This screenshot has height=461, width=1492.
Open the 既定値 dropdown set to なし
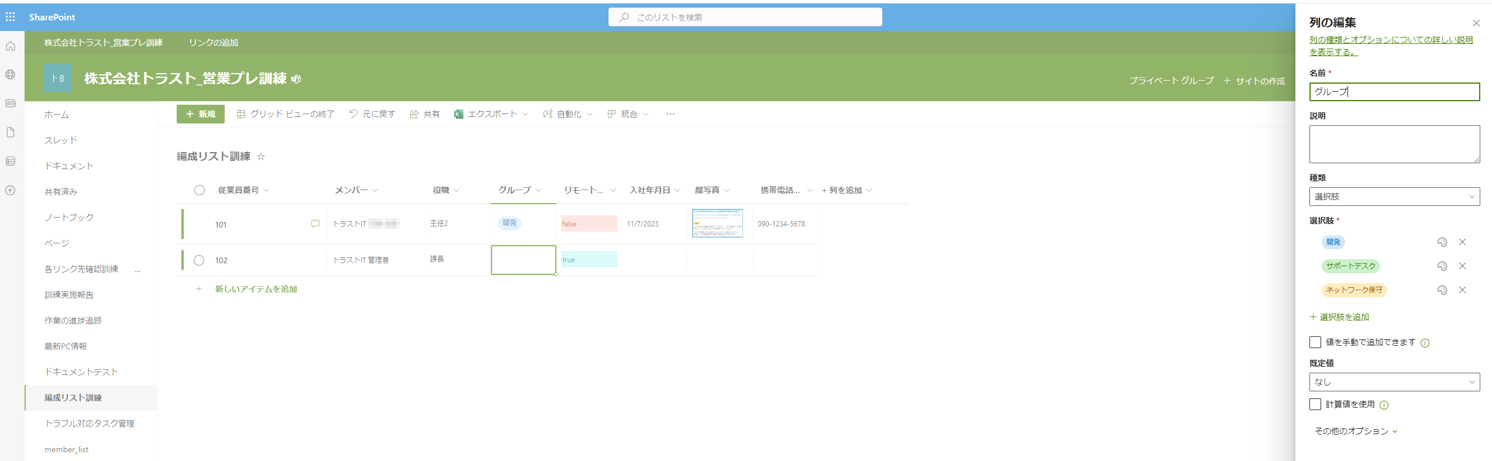(1394, 382)
